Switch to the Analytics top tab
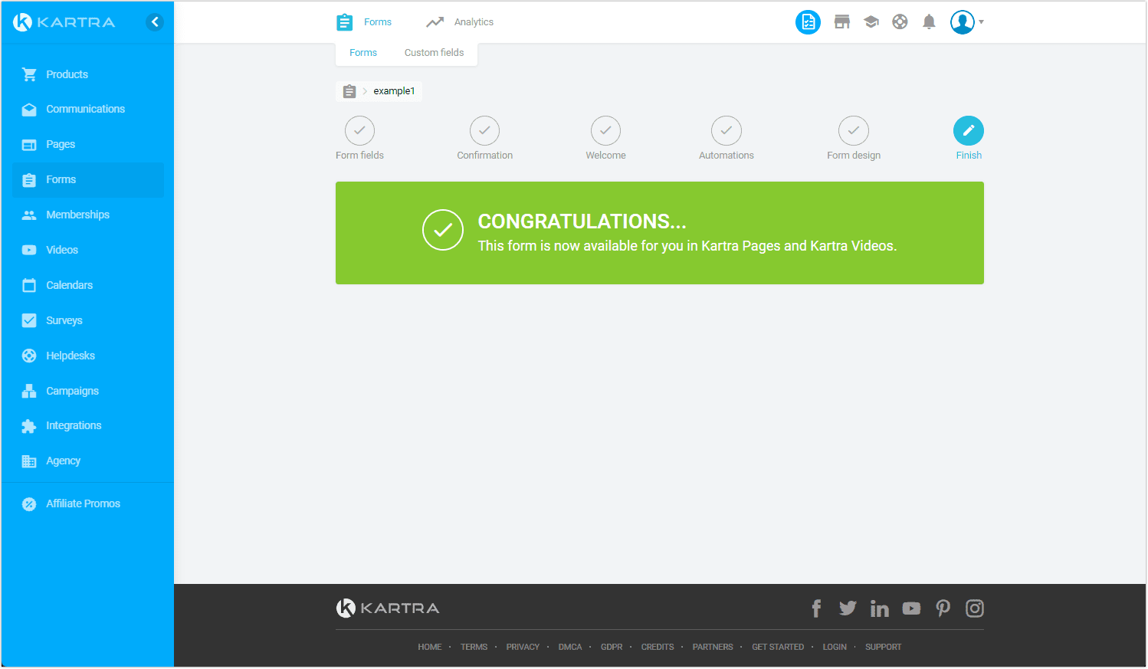 pyautogui.click(x=460, y=22)
